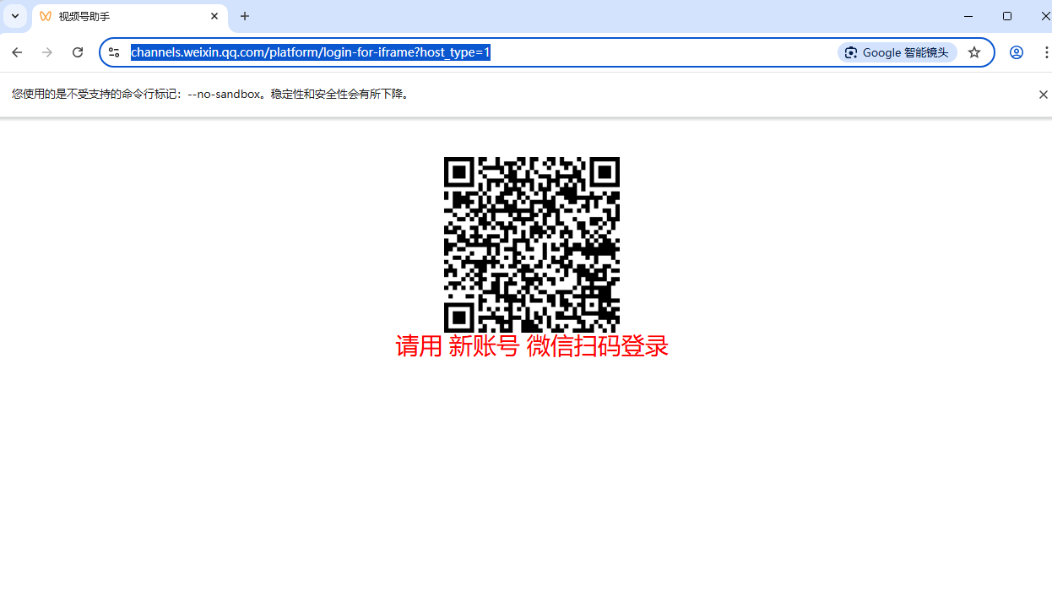
Task: Bookmark this page with the star icon
Action: [974, 52]
